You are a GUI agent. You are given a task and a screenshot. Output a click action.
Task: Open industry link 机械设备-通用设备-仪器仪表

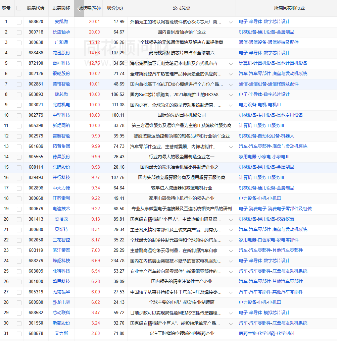266,219
